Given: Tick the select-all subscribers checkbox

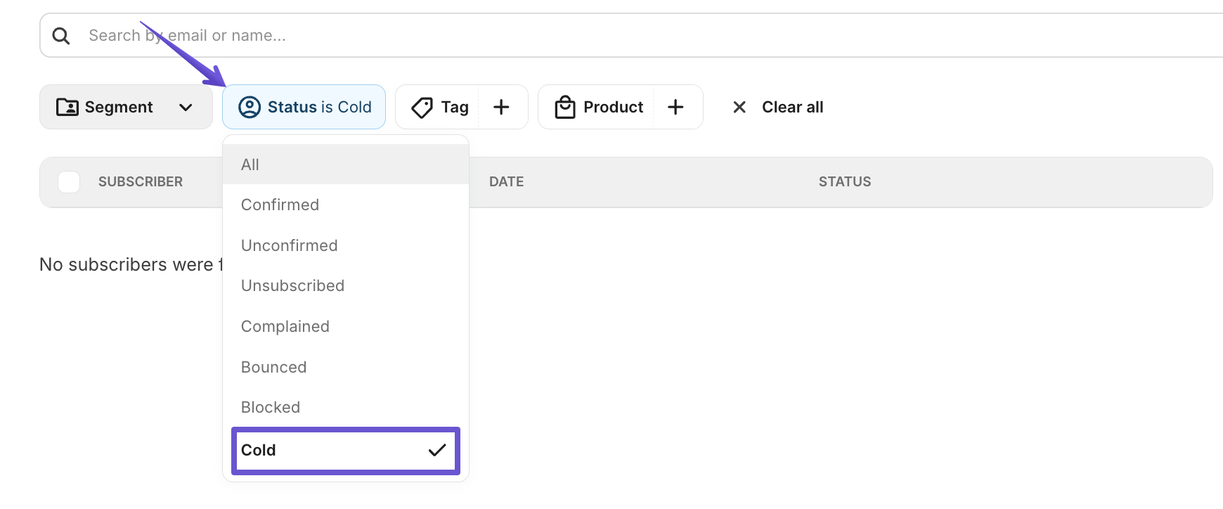Looking at the screenshot, I should [69, 182].
